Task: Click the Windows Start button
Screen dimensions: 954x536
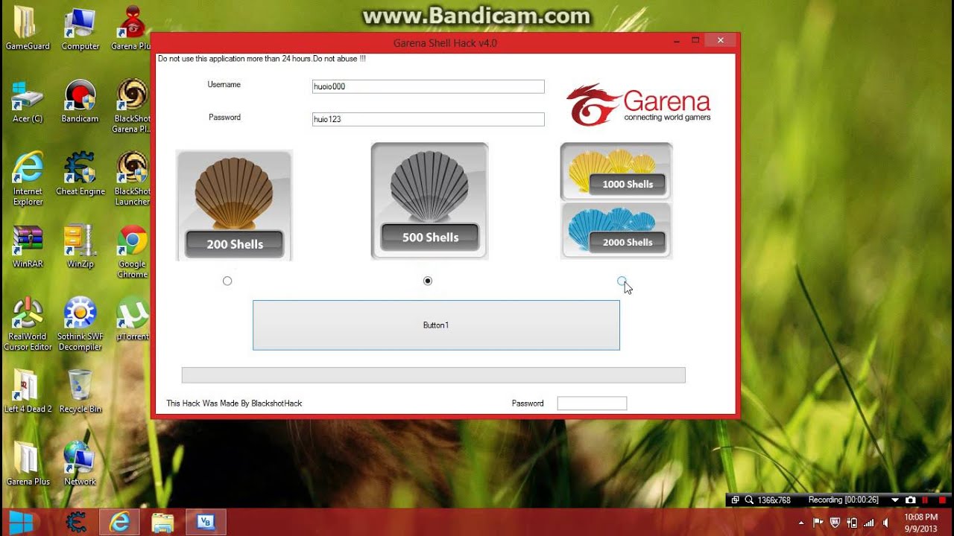Action: (20, 523)
